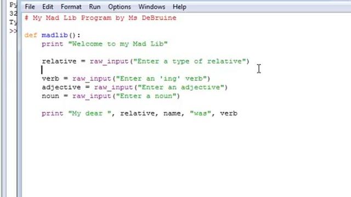Click the "was" string in print statement
Viewport: 351px width, 197px height.
[x=200, y=113]
